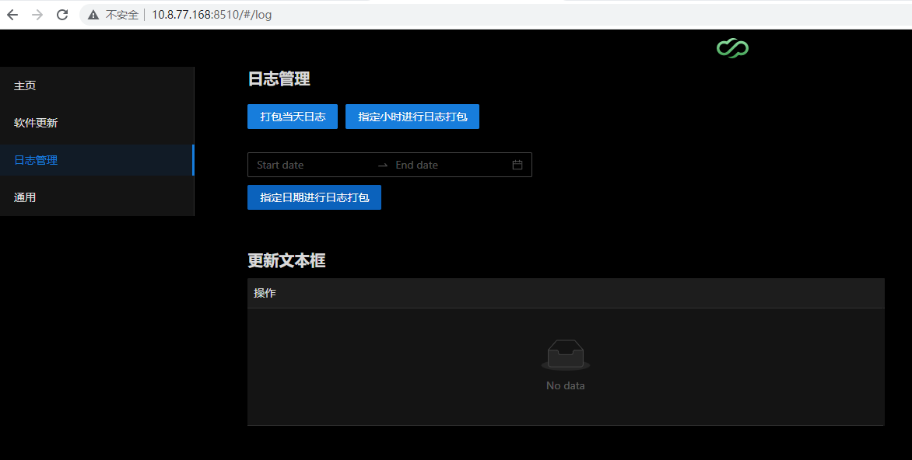Click the empty inbox No data icon
This screenshot has height=460, width=912.
(566, 354)
